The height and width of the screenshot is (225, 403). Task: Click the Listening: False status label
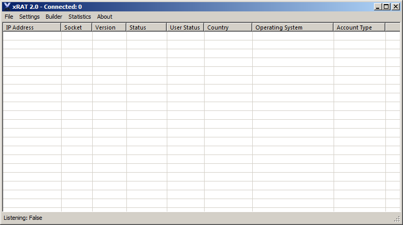[x=23, y=218]
